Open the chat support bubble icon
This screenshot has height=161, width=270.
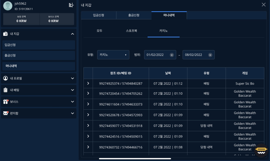click(261, 150)
